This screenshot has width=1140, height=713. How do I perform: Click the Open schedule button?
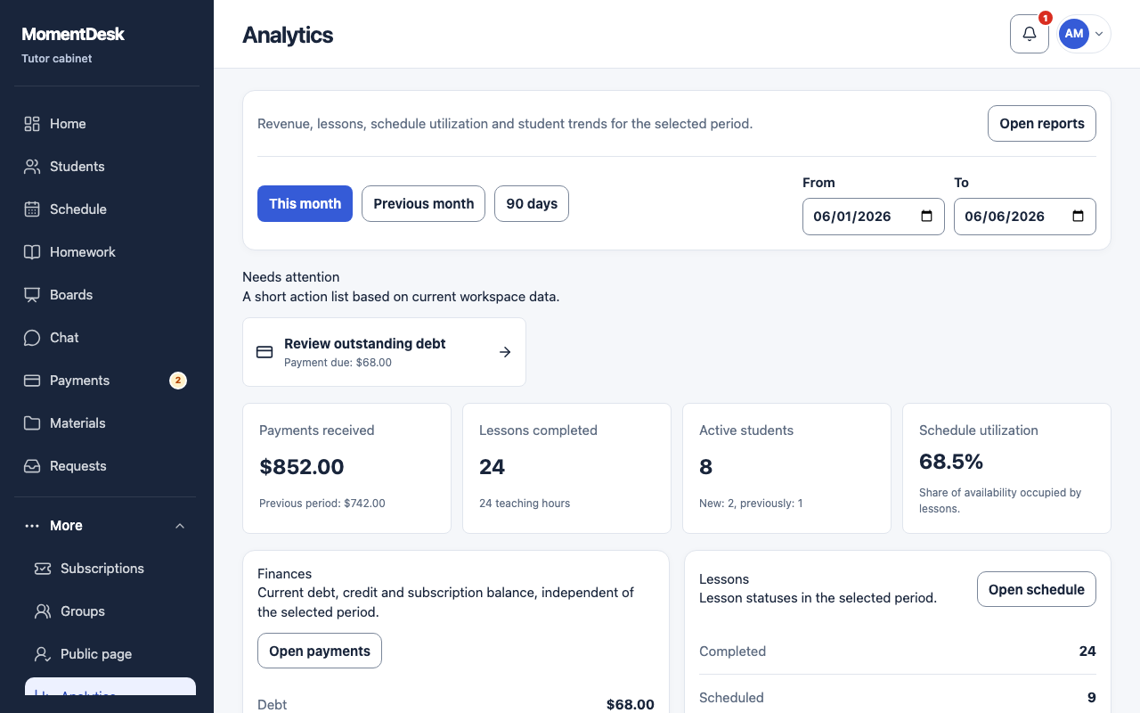coord(1037,589)
